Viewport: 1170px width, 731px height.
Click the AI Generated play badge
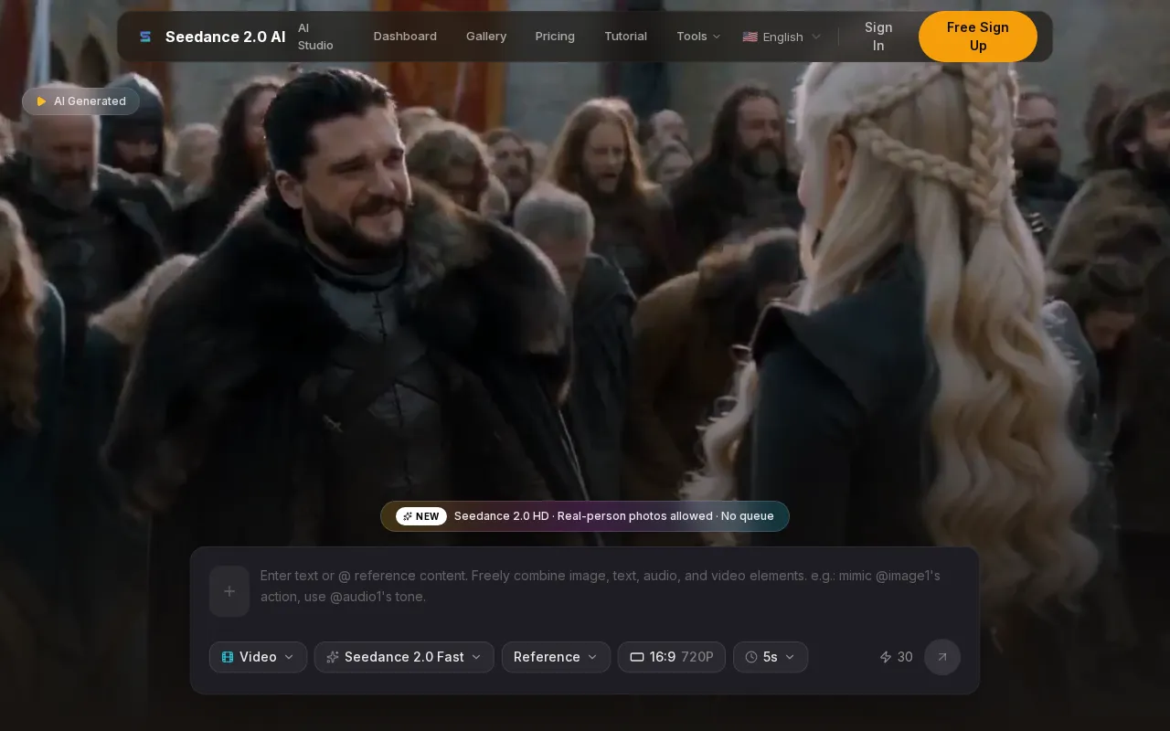(x=81, y=101)
